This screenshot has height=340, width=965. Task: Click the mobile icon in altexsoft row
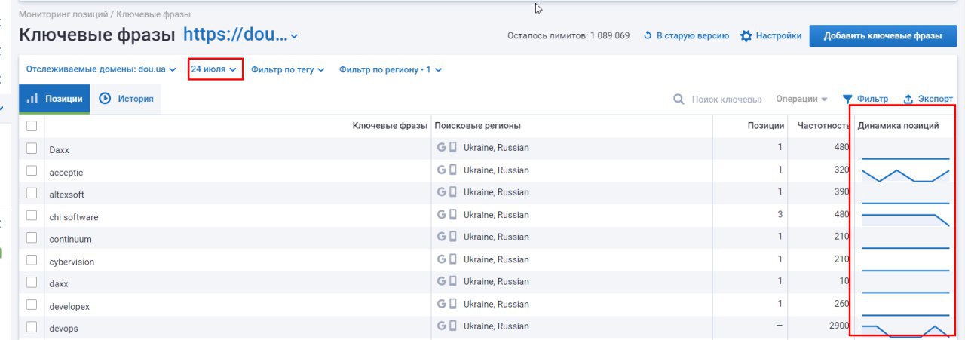(x=453, y=192)
